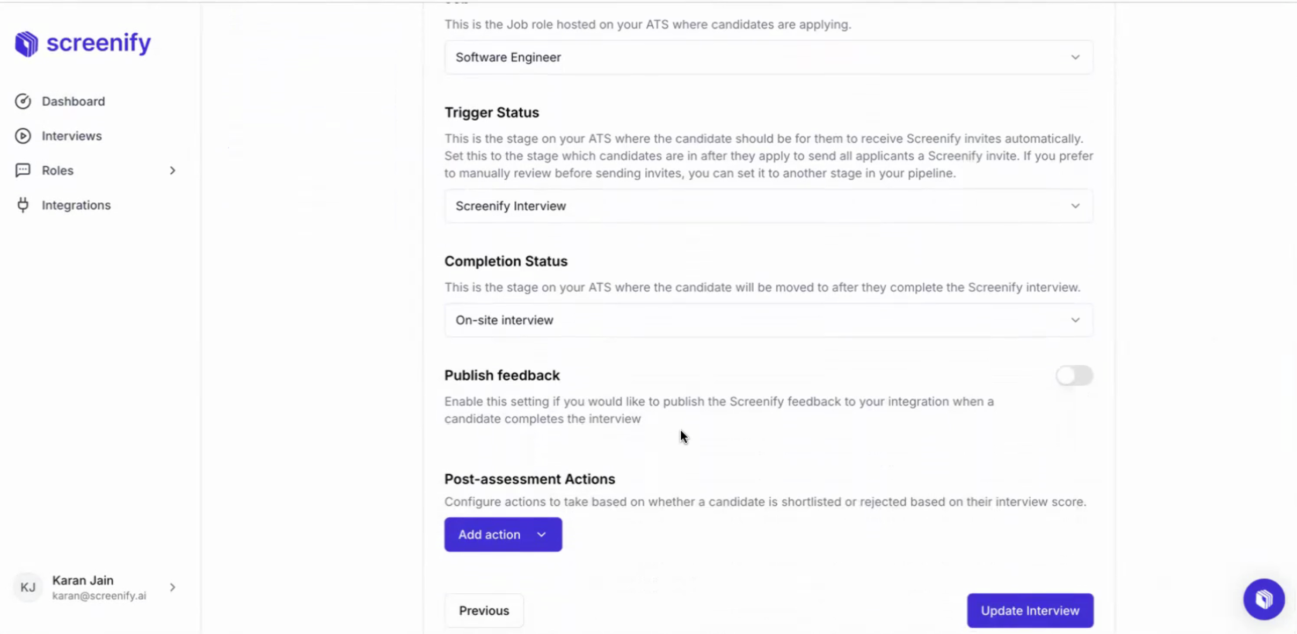
Task: Open Integrations from the sidebar
Action: coord(76,205)
